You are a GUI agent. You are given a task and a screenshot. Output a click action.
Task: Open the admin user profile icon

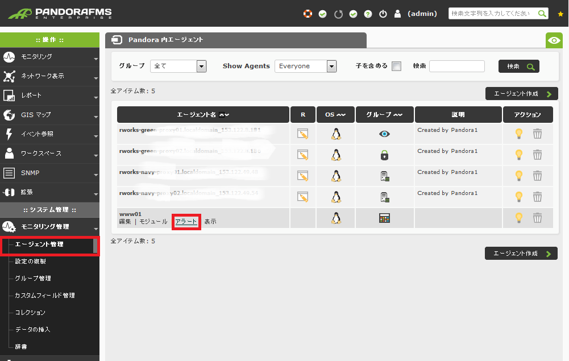tap(398, 14)
